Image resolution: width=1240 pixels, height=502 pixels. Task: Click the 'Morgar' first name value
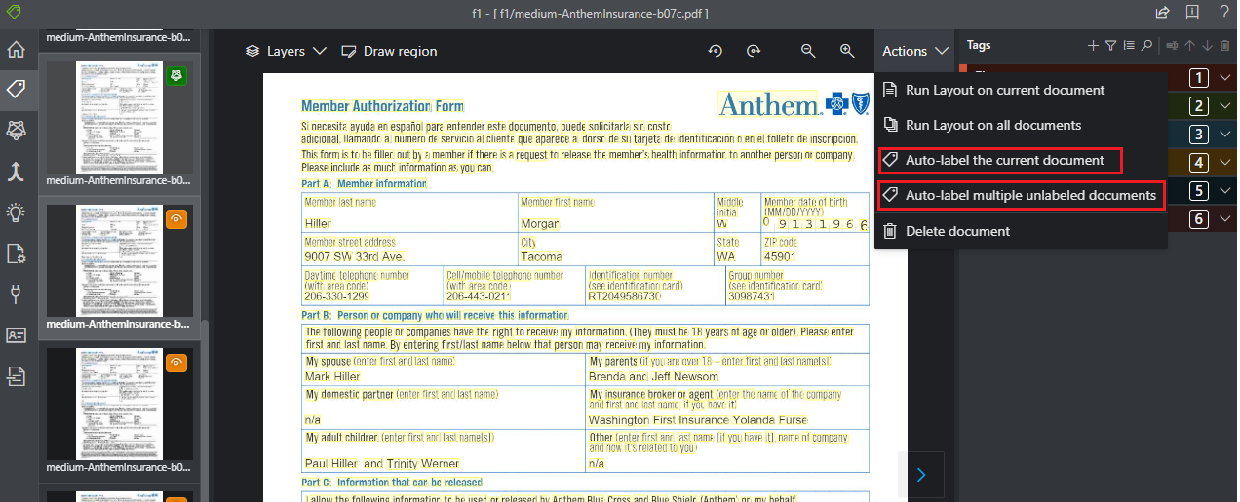pos(540,223)
